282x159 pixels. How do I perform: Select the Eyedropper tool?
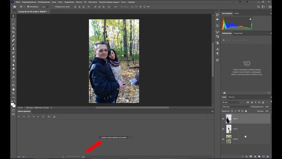tap(13, 36)
